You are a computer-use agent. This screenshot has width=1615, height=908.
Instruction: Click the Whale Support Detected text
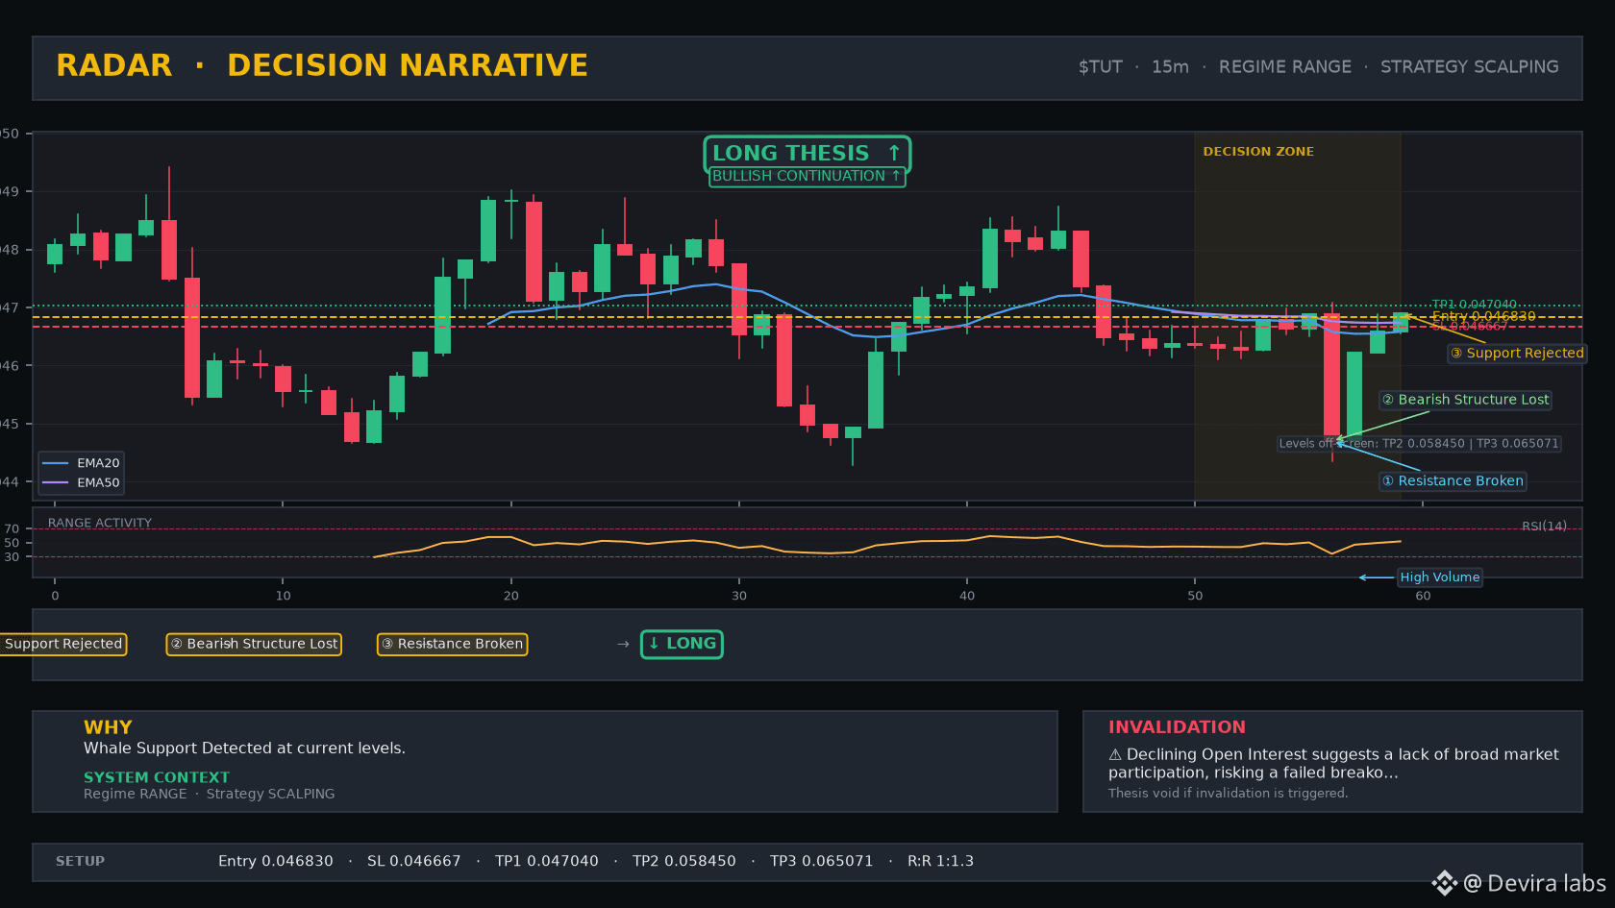244,748
